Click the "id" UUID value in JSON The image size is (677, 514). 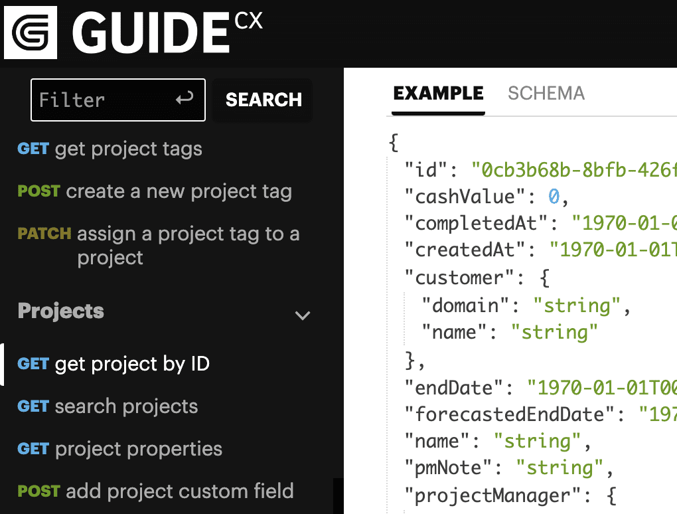coord(574,169)
